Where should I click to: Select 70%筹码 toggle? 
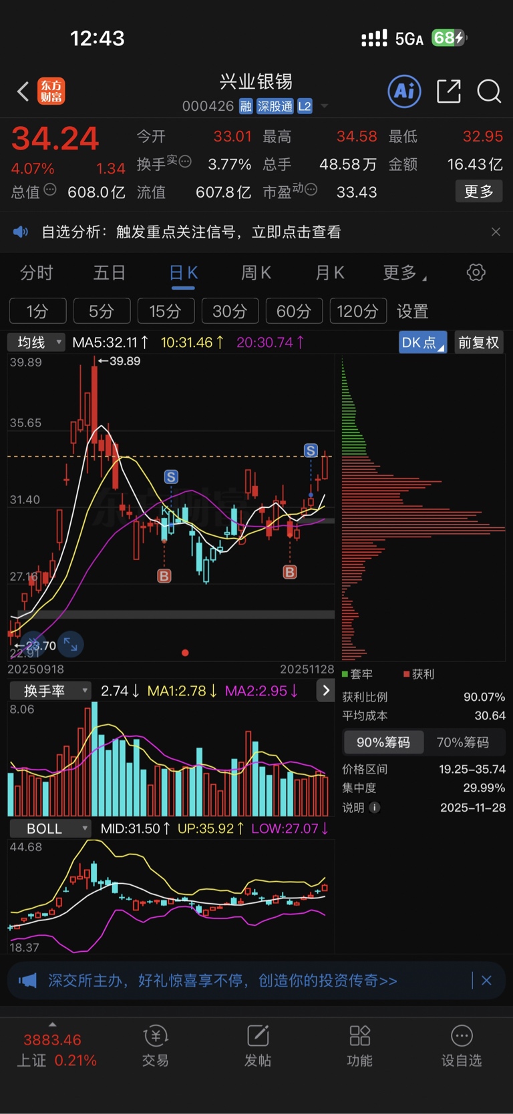(x=463, y=742)
